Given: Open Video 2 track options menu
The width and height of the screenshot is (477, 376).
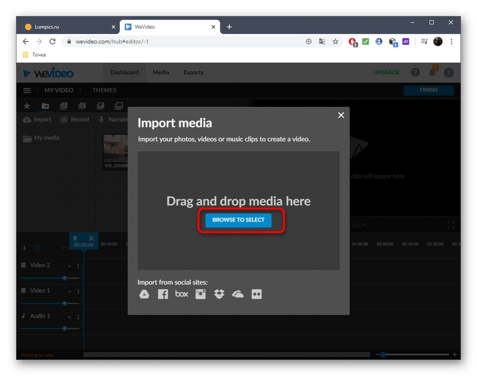Looking at the screenshot, I should (x=78, y=266).
